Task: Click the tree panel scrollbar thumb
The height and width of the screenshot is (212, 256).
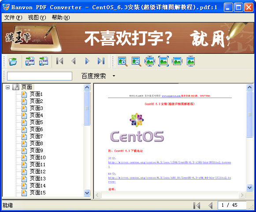Action: (87, 108)
